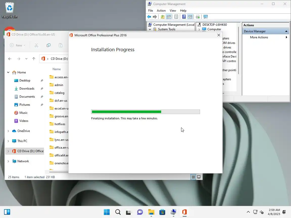
Task: Click Name column header in file list
Action: (x=57, y=69)
